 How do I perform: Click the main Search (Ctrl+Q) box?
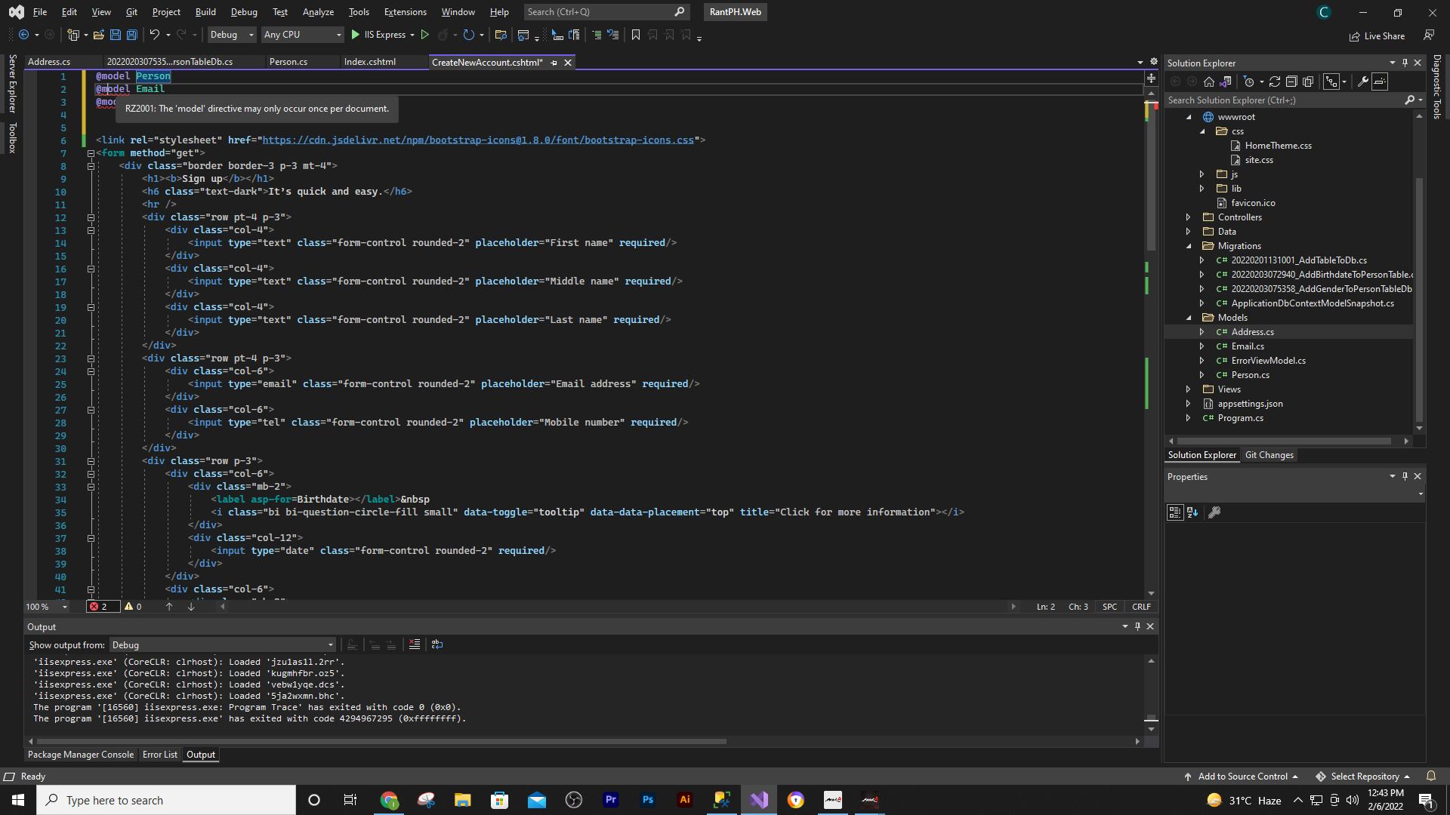click(x=606, y=12)
